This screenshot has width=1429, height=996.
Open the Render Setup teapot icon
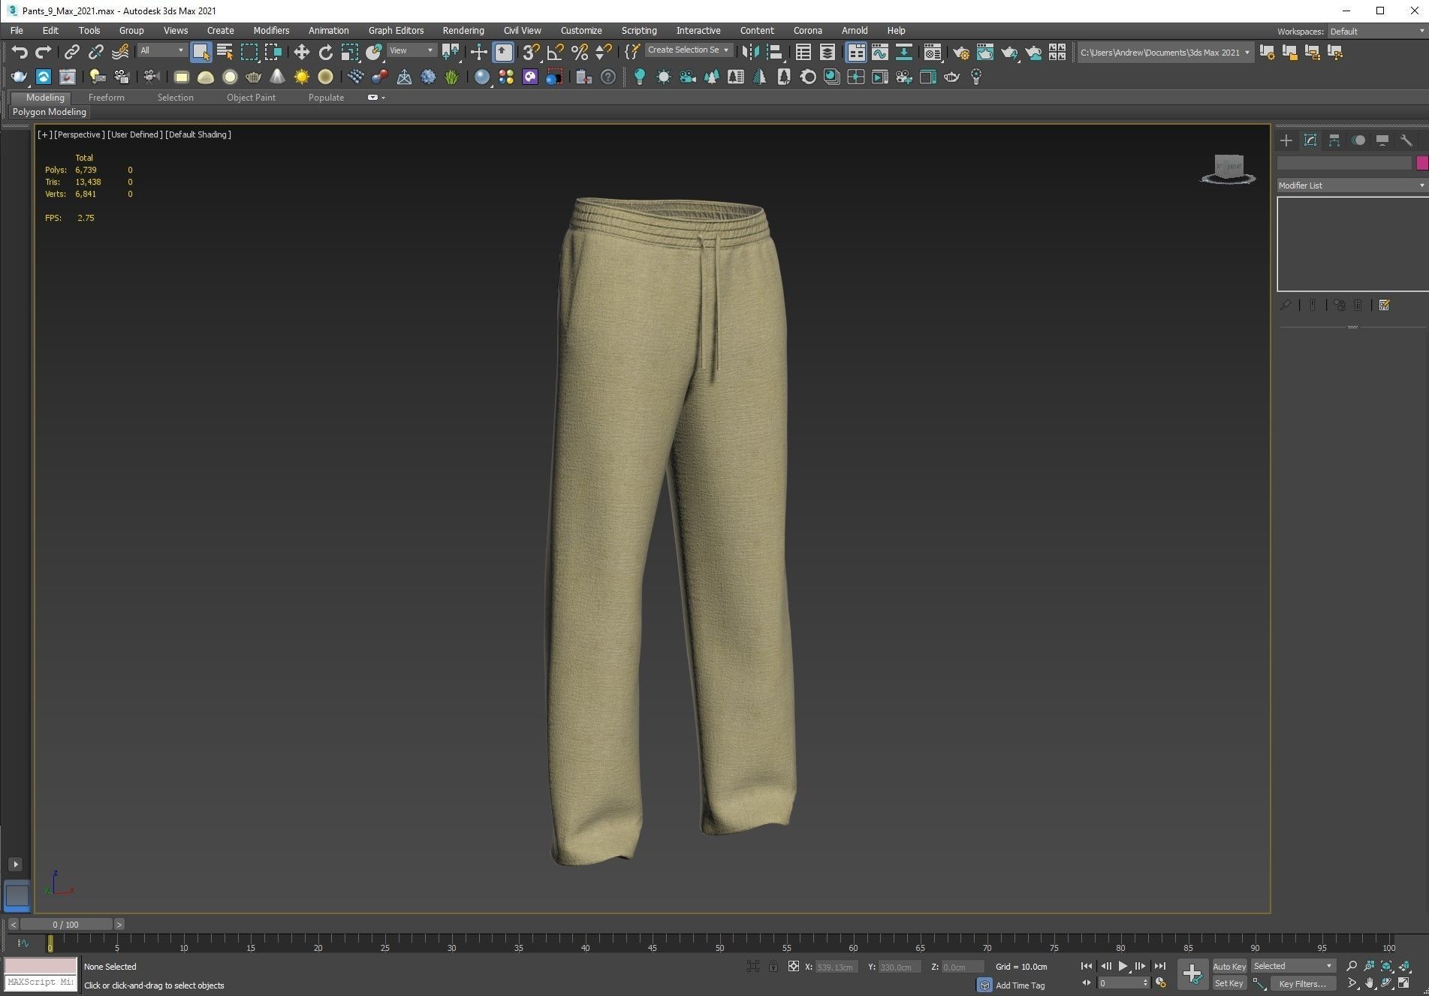coord(960,52)
